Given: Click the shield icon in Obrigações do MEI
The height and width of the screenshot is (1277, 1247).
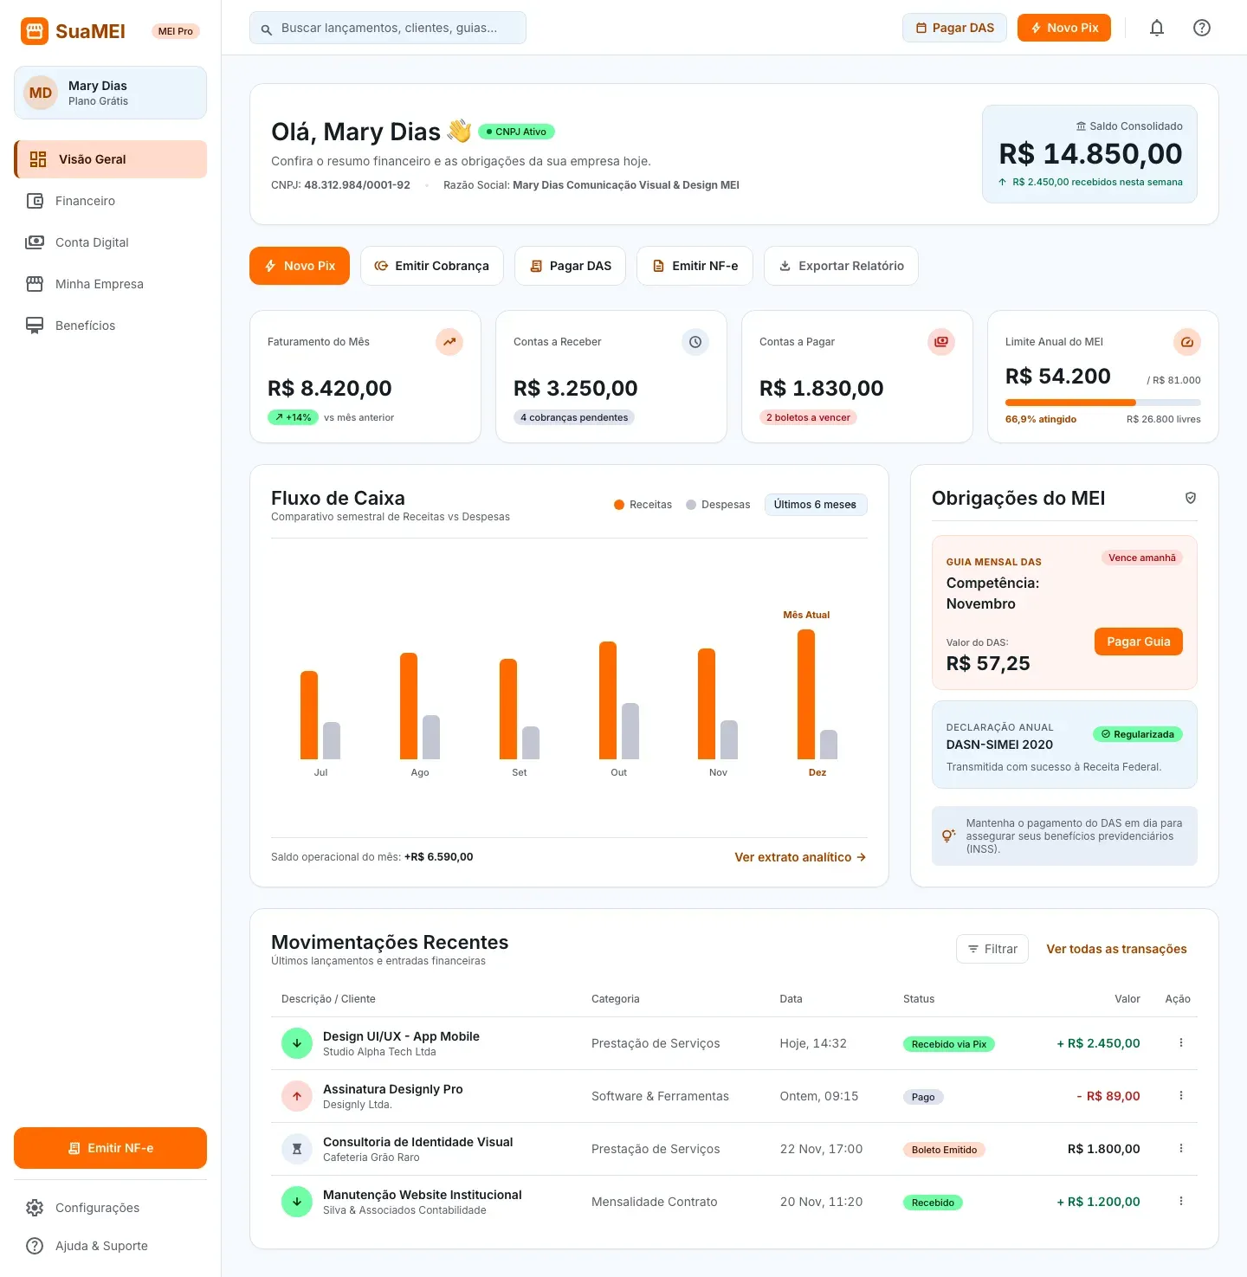Looking at the screenshot, I should coord(1191,498).
